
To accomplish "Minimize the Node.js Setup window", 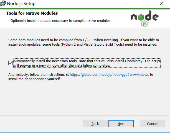I will [x=129, y=3].
